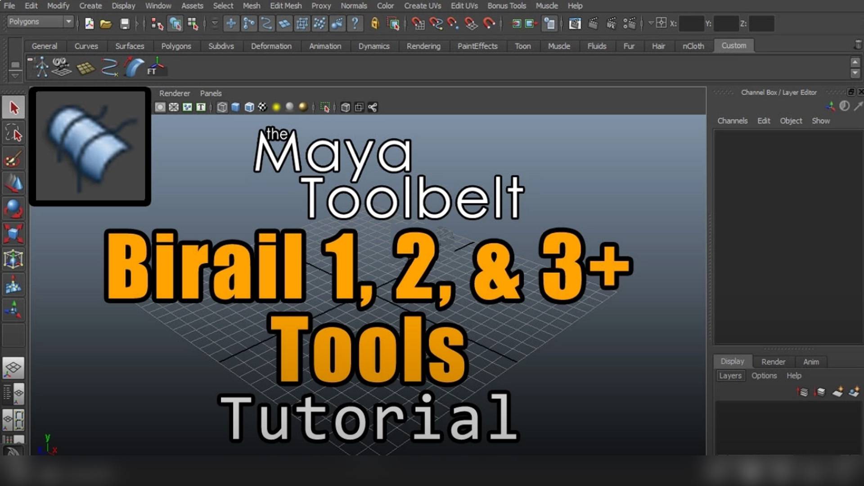Open the input field mode dropdown arrow
The height and width of the screenshot is (486, 864).
click(x=651, y=22)
